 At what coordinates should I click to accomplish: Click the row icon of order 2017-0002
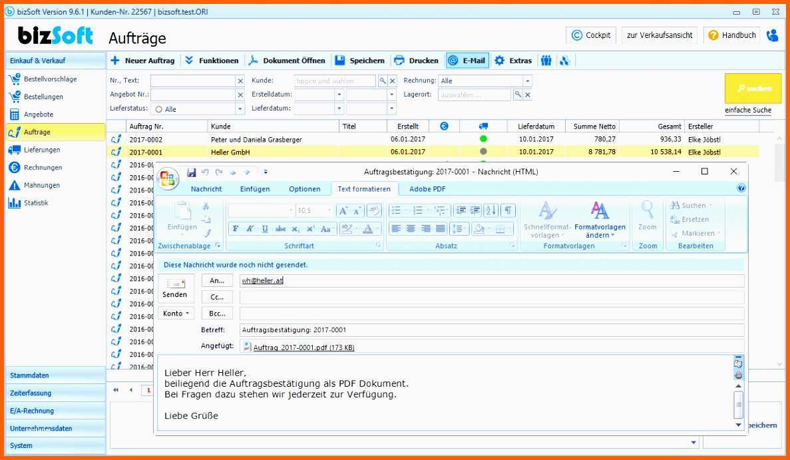[x=116, y=139]
